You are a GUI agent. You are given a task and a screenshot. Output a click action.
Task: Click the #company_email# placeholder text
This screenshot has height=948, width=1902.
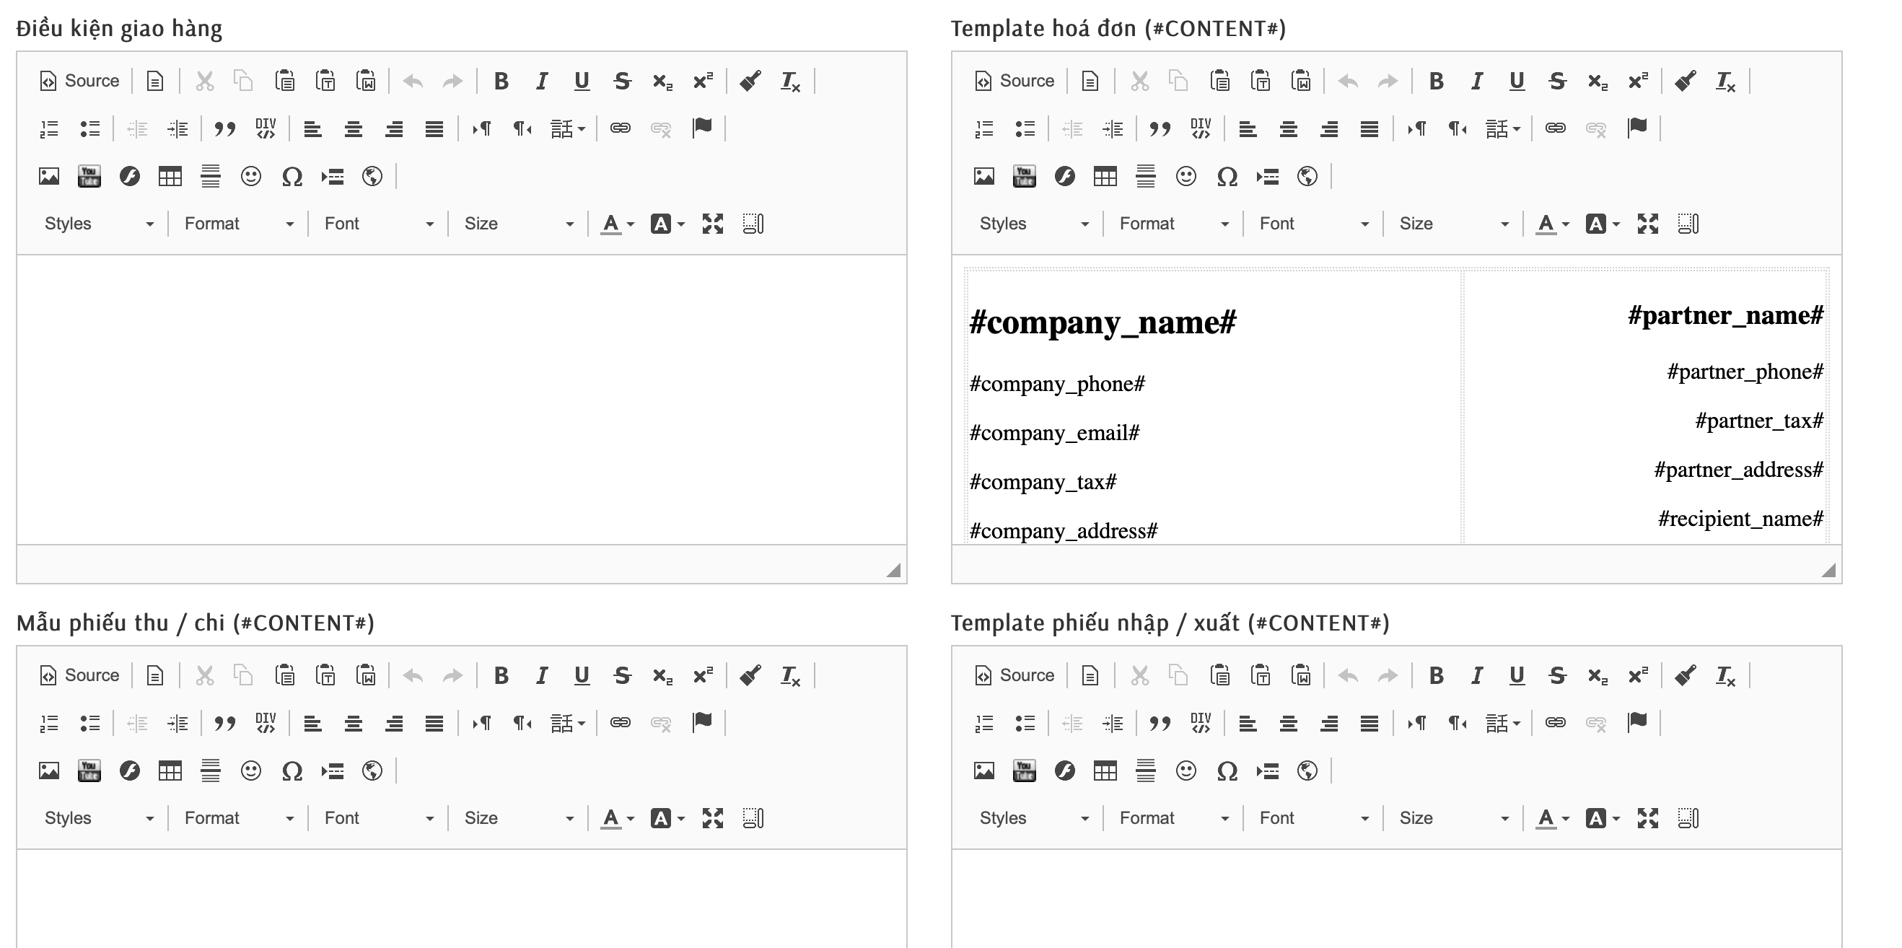(1054, 433)
